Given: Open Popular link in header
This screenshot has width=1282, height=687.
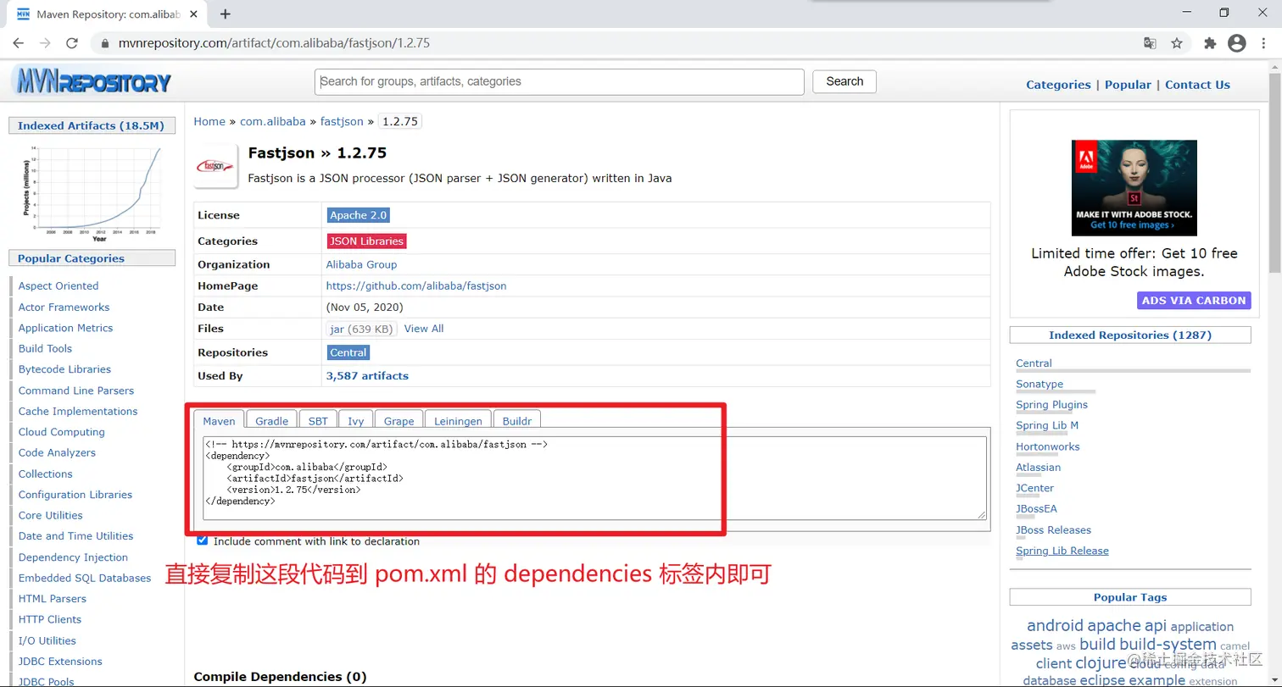Looking at the screenshot, I should tap(1128, 85).
